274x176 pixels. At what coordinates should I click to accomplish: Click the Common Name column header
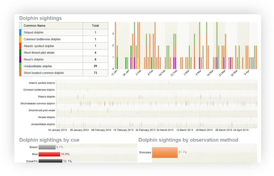tap(52, 26)
